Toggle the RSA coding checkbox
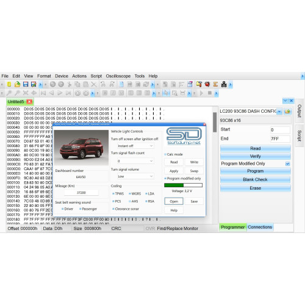The height and width of the screenshot is (305, 305). coord(146,201)
